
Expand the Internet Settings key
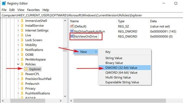[18, 30]
